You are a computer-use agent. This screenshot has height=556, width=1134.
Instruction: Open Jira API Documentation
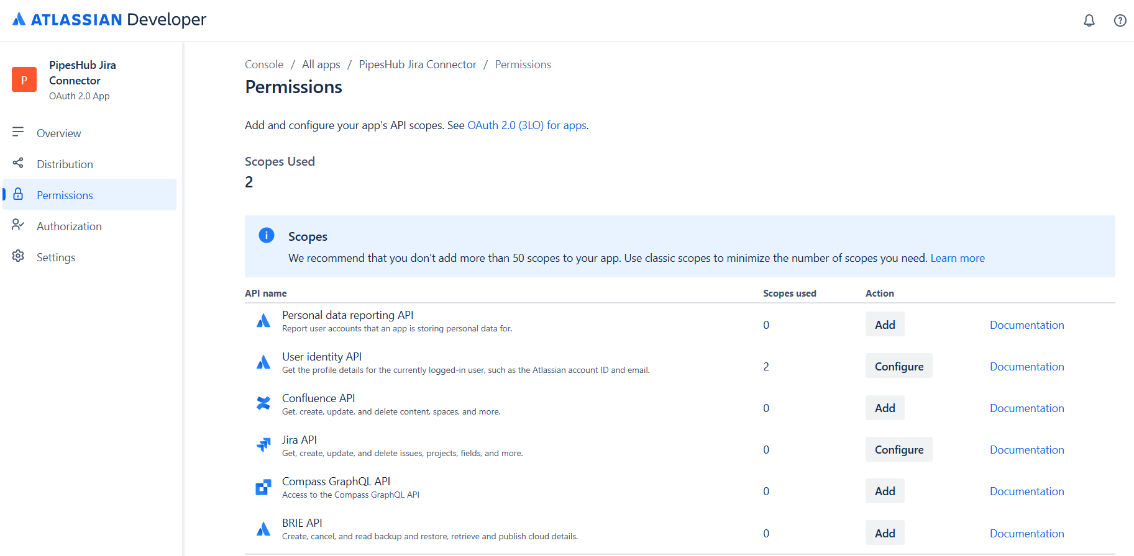pos(1027,450)
